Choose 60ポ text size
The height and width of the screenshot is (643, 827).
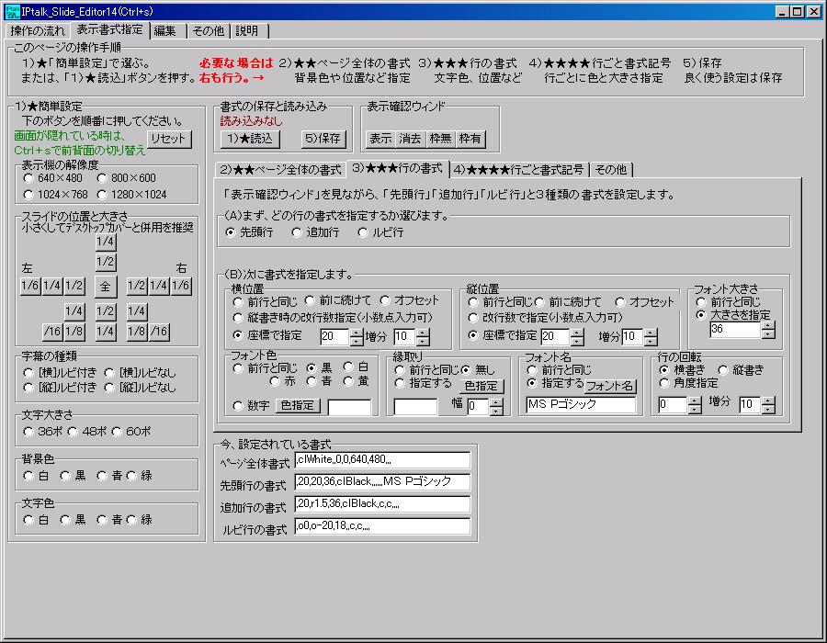tap(131, 432)
